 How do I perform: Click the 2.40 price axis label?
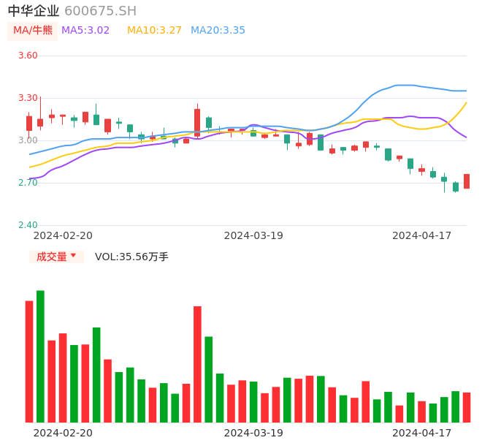[x=28, y=225]
